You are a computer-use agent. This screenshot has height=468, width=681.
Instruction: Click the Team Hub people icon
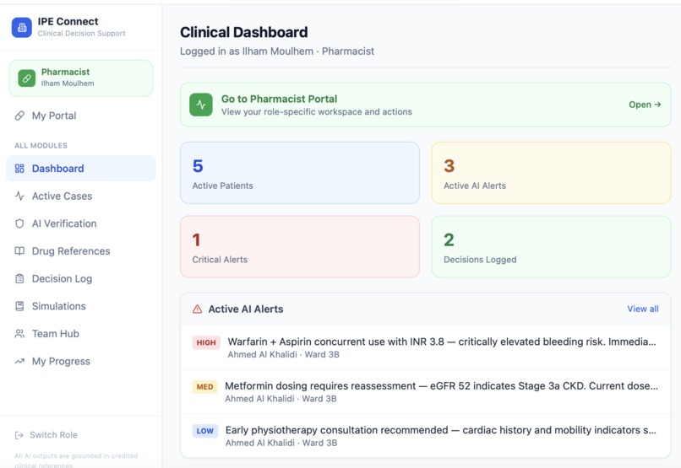[19, 334]
